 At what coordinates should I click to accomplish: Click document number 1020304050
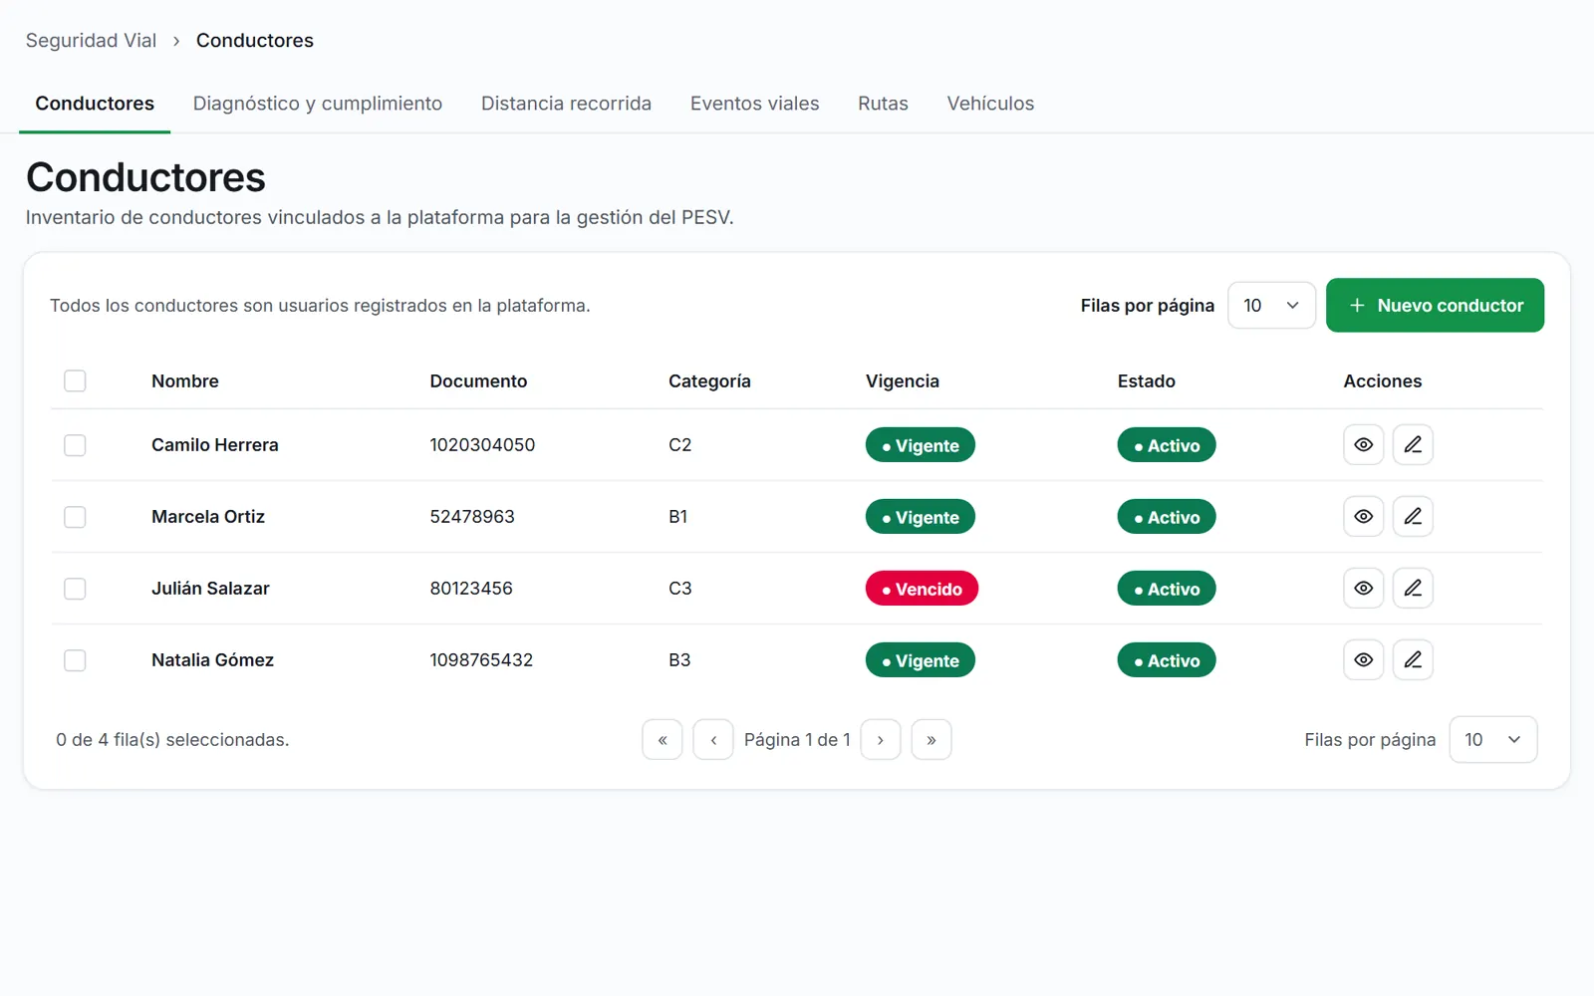[482, 445]
